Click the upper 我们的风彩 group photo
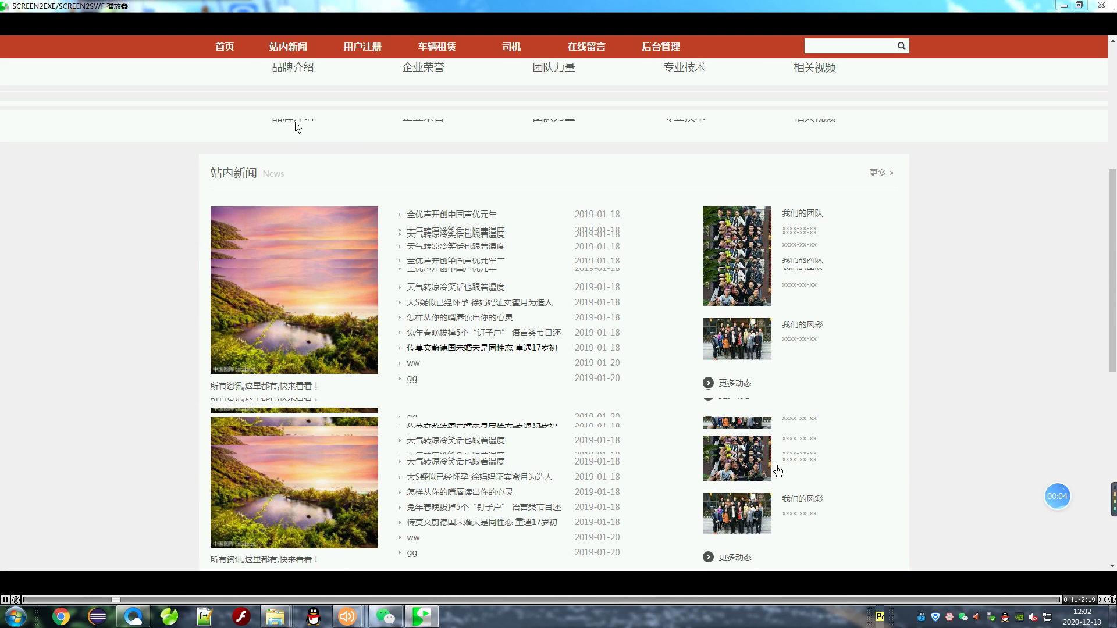The width and height of the screenshot is (1117, 628). [x=737, y=339]
